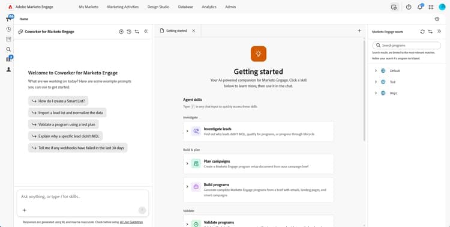Open the search magnifier in left sidebar

coord(8,49)
